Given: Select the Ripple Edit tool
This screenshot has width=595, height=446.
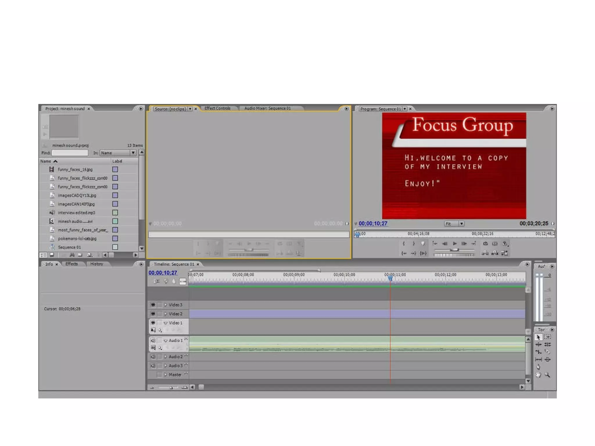Looking at the screenshot, I should click(x=538, y=344).
